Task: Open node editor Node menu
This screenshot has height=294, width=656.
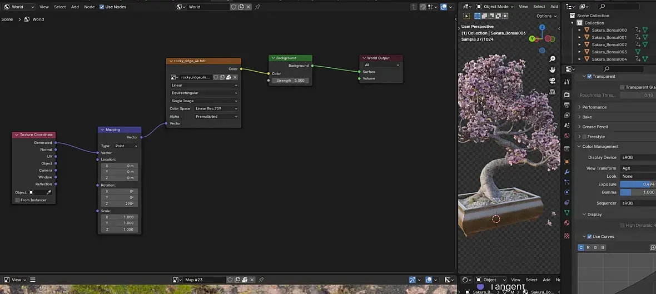Action: [x=89, y=7]
